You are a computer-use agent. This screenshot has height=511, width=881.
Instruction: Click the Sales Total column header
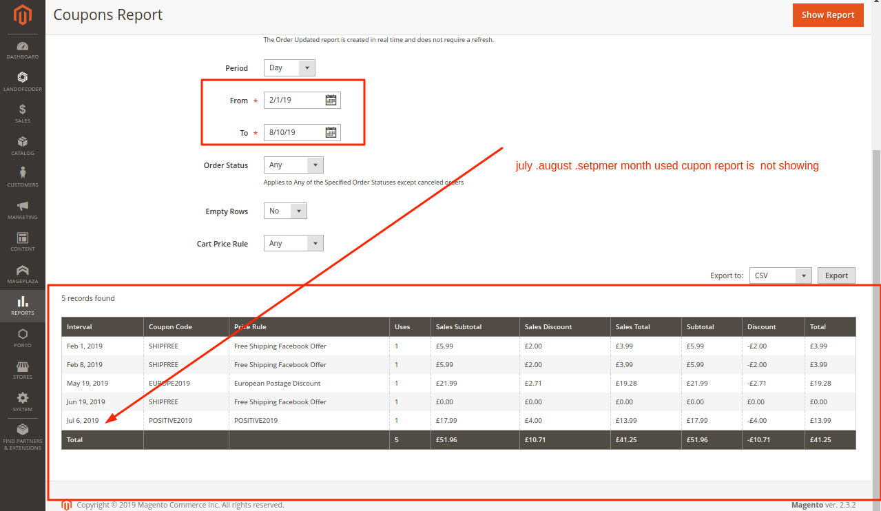click(645, 326)
